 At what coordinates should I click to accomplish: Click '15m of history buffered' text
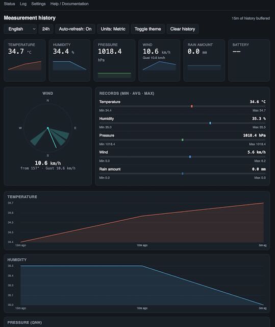(x=251, y=18)
